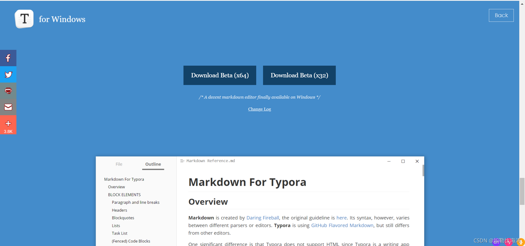This screenshot has height=246, width=525.
Task: Switch to the File tab in Typora sidebar
Action: (119, 164)
